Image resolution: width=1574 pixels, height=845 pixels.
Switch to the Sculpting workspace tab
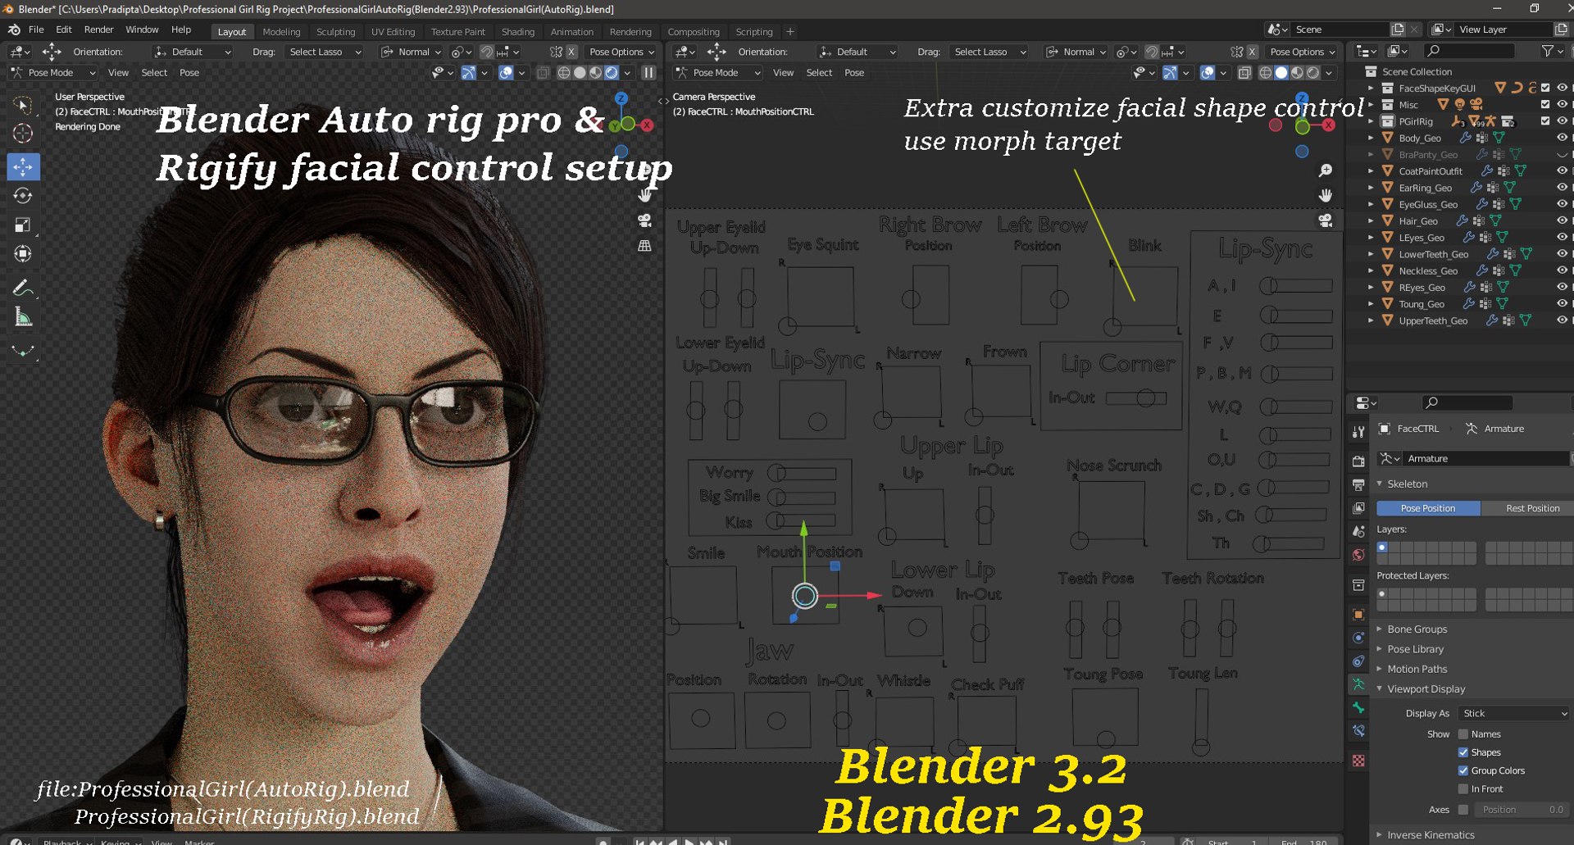[336, 32]
